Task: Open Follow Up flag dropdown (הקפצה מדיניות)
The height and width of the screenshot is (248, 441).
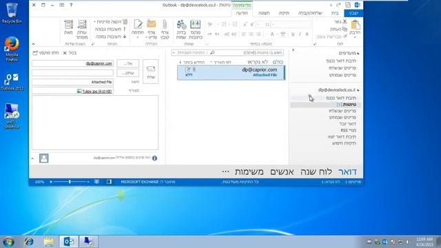Action: [110, 21]
